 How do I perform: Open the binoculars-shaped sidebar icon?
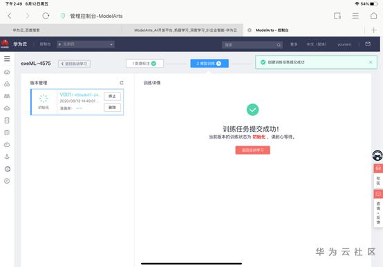pyautogui.click(x=7, y=96)
